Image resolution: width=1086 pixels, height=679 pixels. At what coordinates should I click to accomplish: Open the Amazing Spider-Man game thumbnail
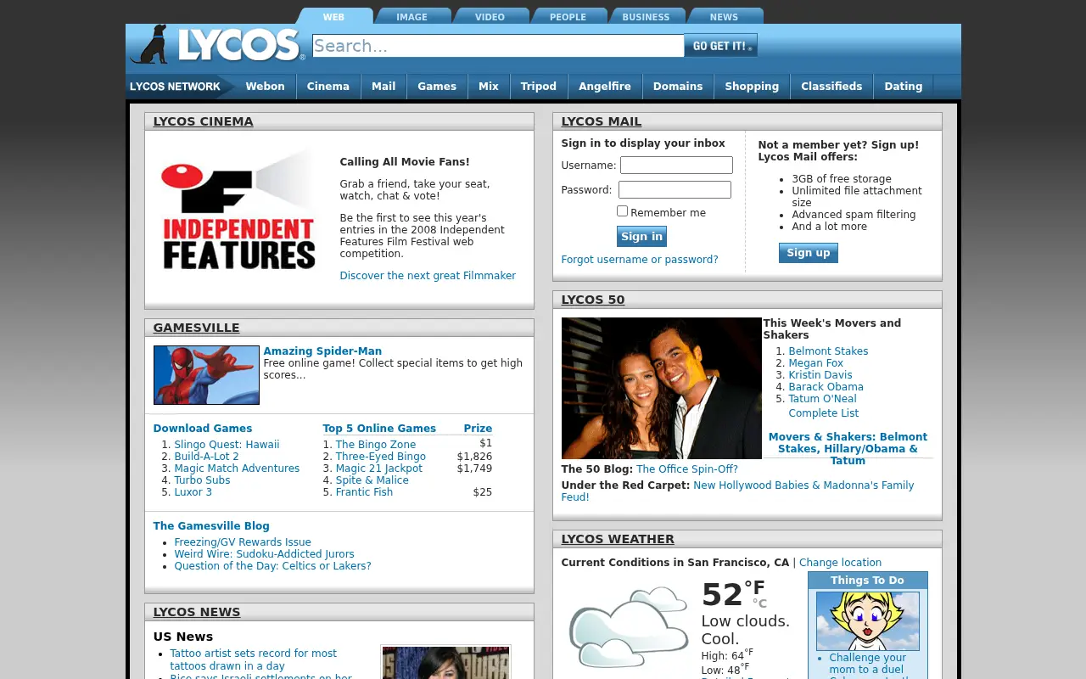pos(206,375)
